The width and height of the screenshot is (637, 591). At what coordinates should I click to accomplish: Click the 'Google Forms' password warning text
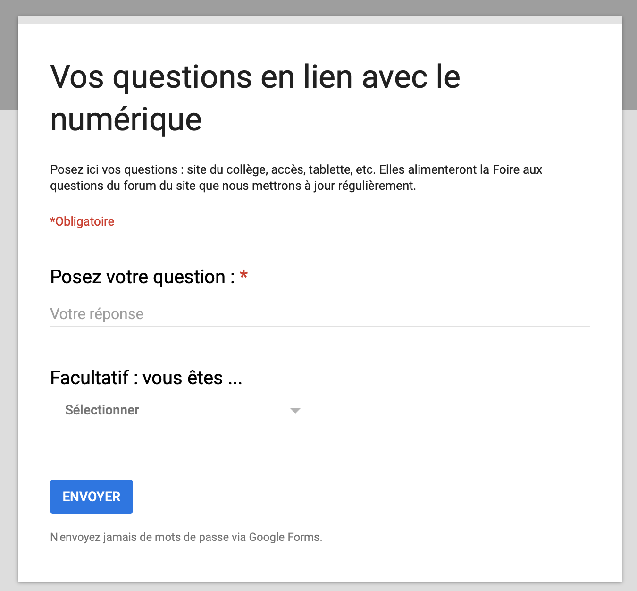tap(285, 537)
